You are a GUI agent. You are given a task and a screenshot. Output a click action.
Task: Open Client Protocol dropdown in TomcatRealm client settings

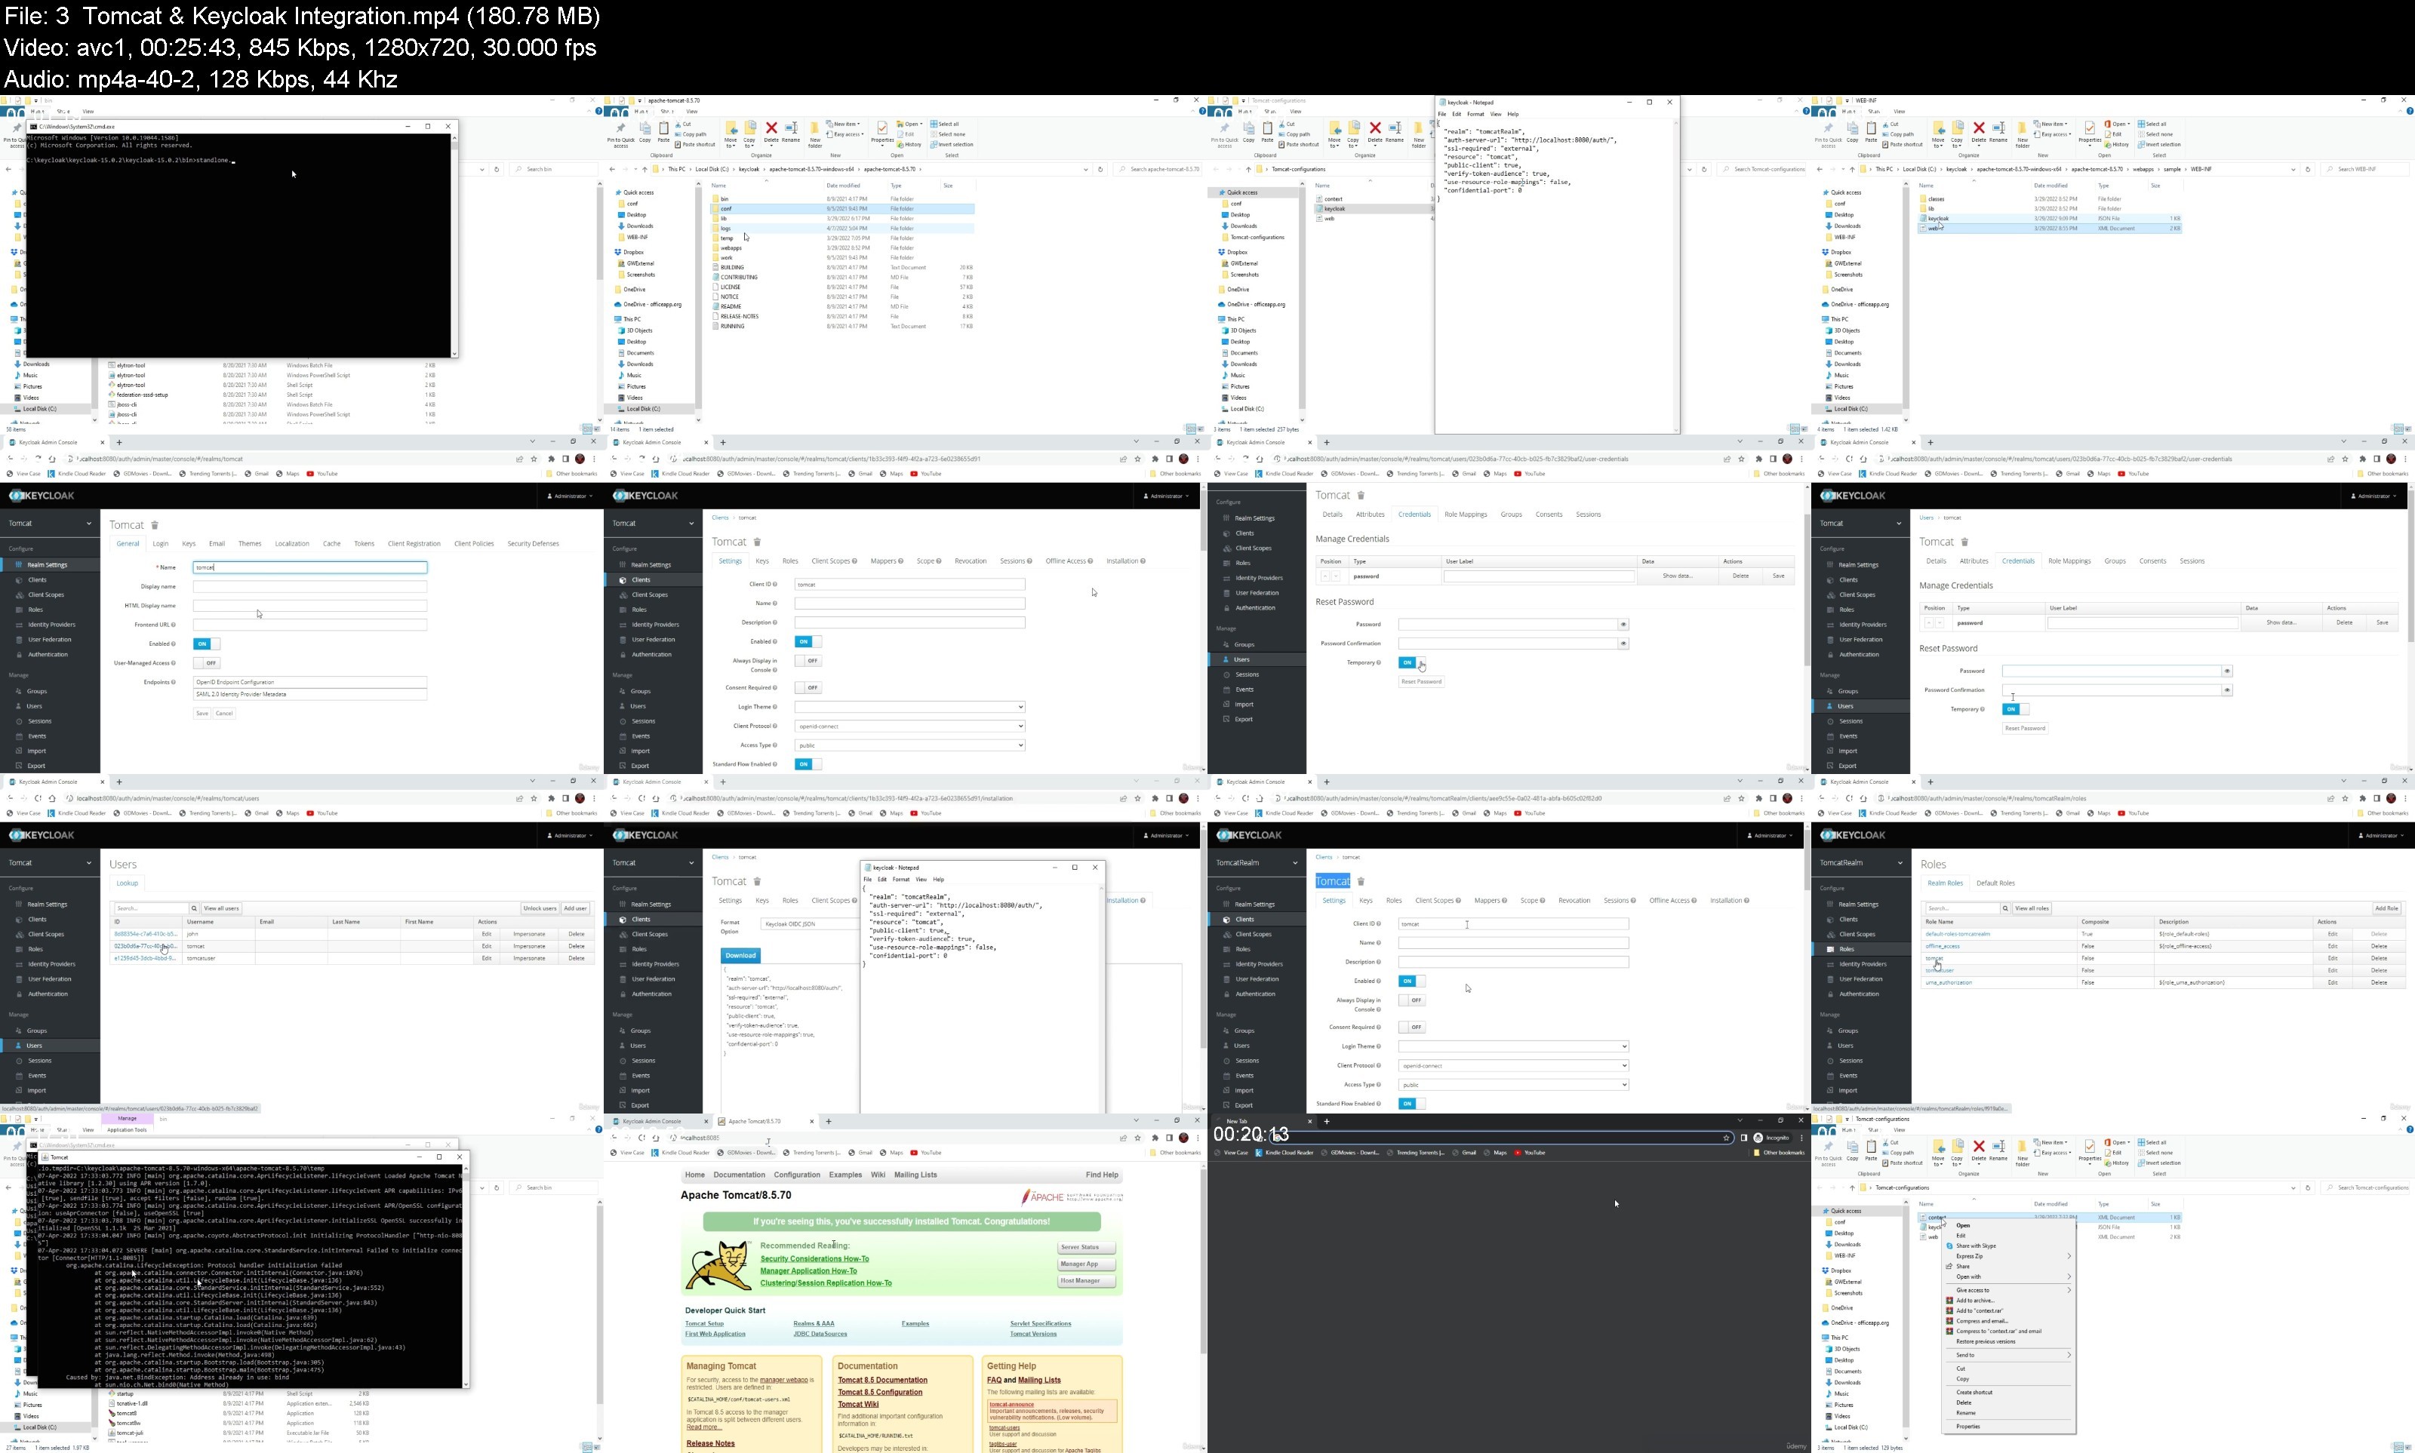click(x=1513, y=1065)
